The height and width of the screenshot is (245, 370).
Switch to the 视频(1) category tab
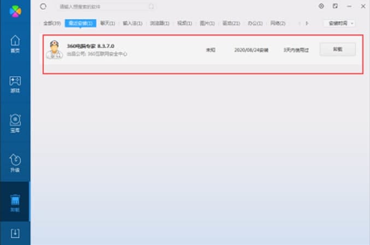click(x=185, y=23)
